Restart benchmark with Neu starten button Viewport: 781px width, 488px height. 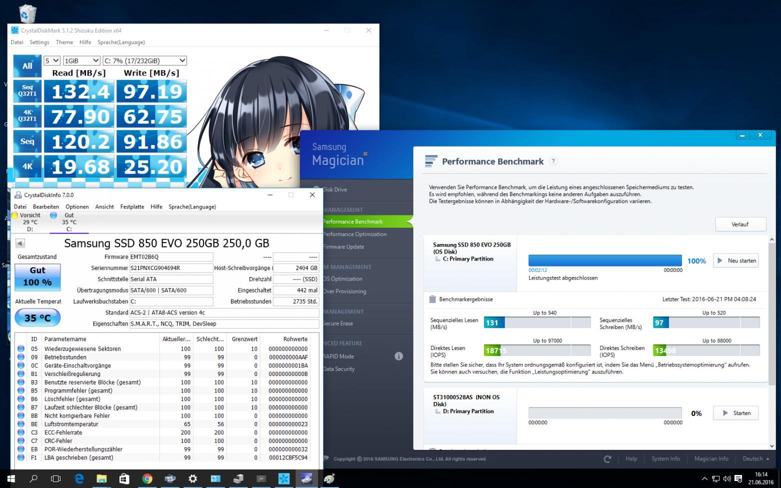tap(735, 260)
